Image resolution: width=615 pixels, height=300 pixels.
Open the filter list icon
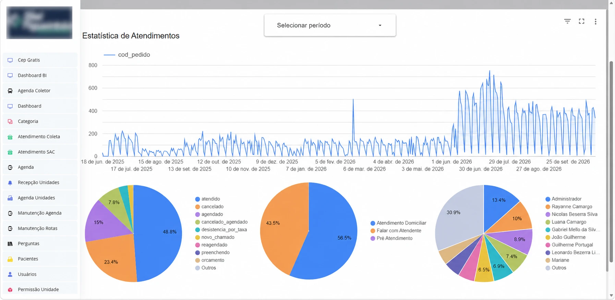click(568, 21)
